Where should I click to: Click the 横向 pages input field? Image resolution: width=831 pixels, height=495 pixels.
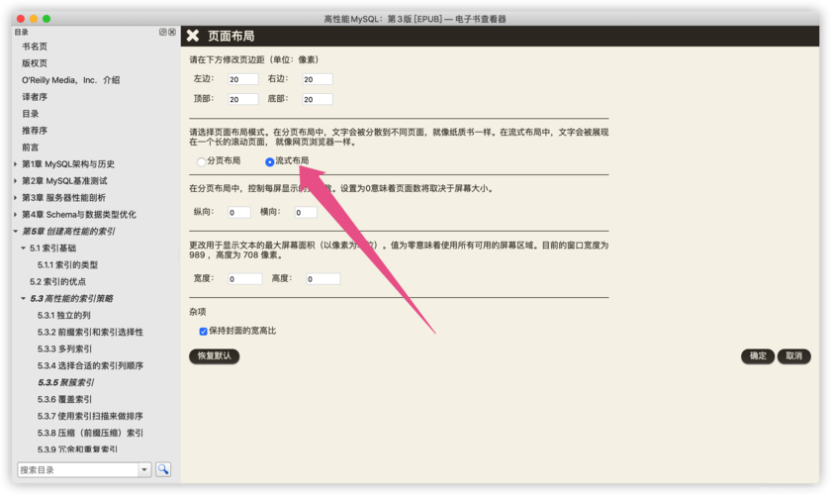[306, 212]
